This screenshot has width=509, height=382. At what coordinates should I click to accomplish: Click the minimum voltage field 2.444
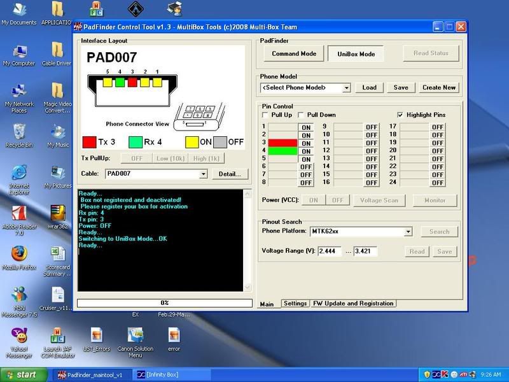(x=330, y=251)
